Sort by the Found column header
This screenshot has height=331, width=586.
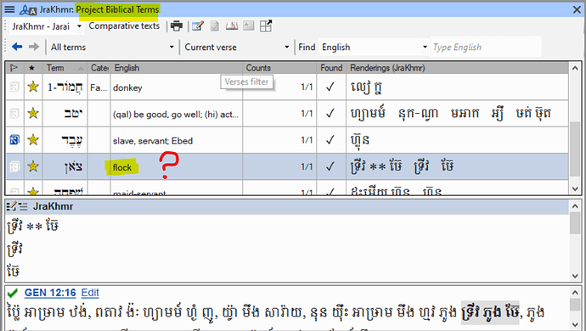click(331, 68)
